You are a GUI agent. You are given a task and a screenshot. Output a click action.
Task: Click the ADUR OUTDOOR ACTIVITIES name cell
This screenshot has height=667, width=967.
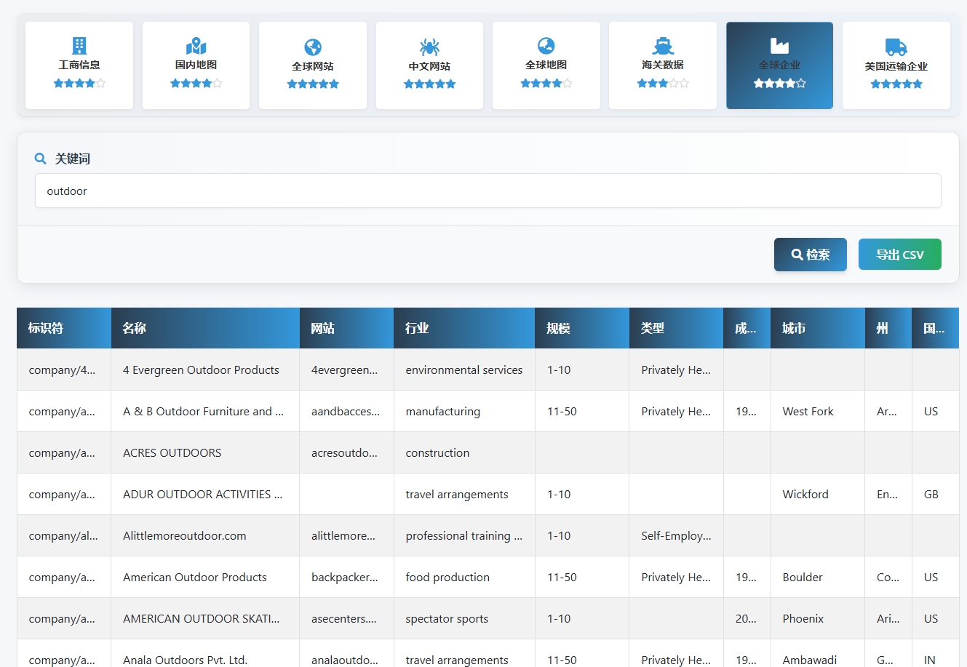pyautogui.click(x=205, y=494)
